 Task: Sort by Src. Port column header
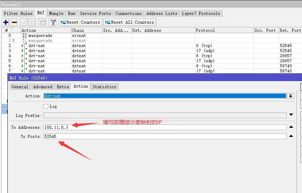coord(266,30)
